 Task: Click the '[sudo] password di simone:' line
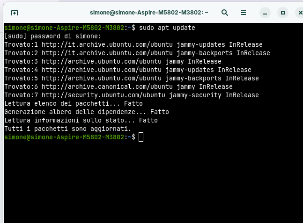(x=53, y=36)
